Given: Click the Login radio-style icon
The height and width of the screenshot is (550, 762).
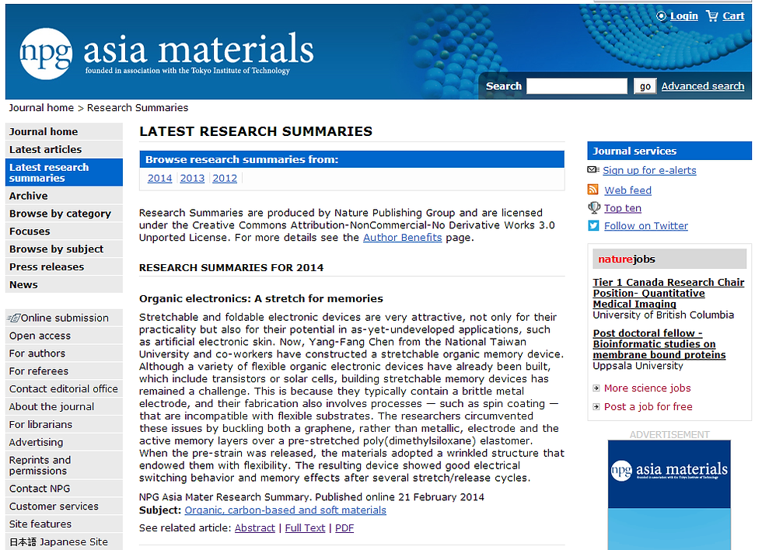Looking at the screenshot, I should [x=662, y=16].
